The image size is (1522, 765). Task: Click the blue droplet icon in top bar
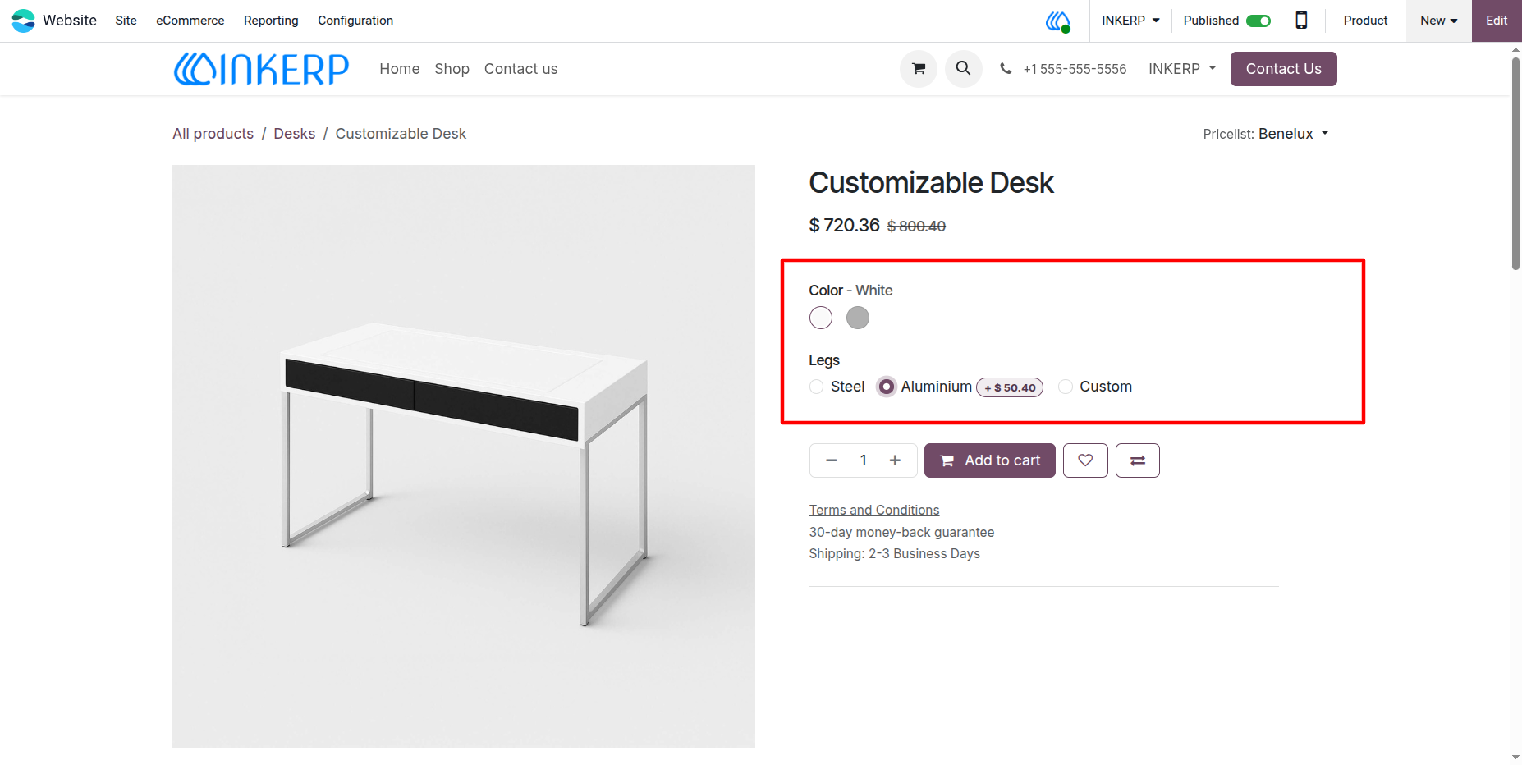point(1058,21)
